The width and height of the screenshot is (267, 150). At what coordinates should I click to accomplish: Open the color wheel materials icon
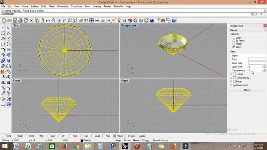pos(135,20)
